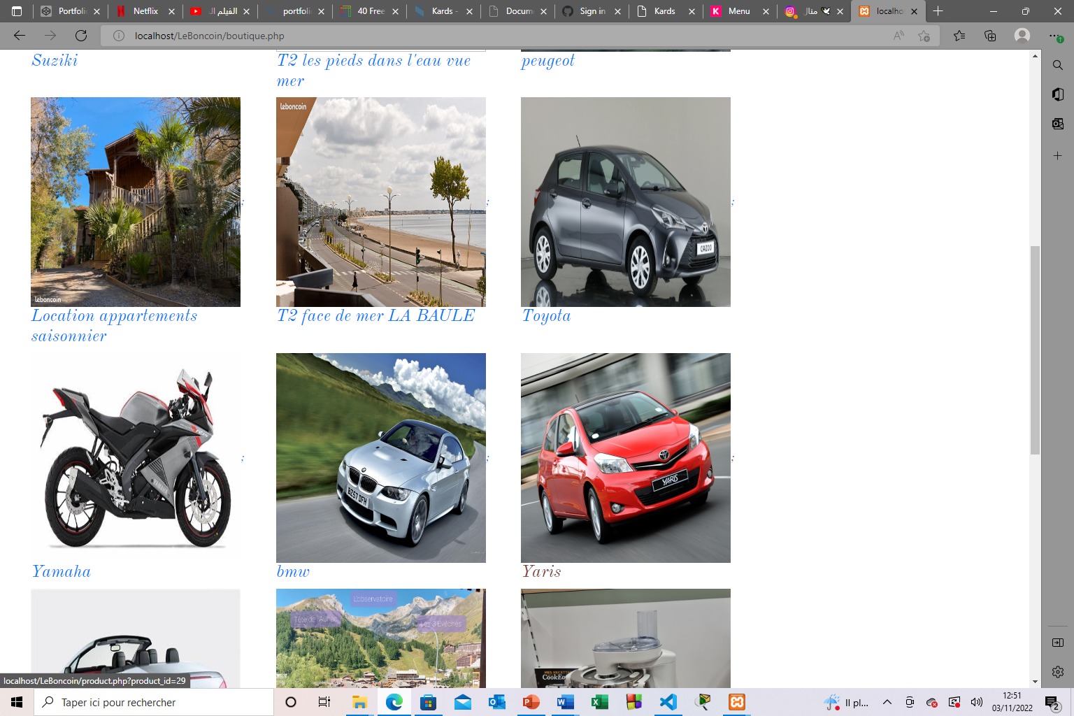Screen dimensions: 1074x716
Task: Click the taskbar search box
Action: tap(154, 702)
